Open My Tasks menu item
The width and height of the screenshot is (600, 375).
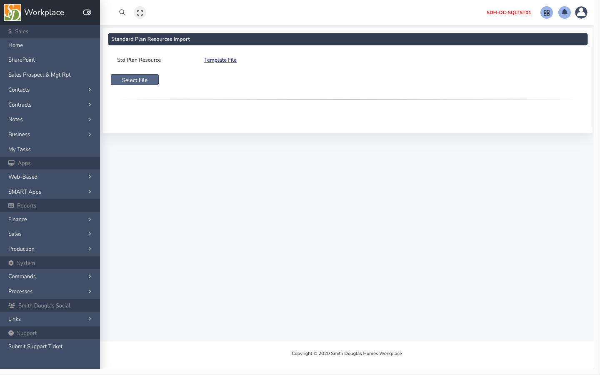point(50,149)
